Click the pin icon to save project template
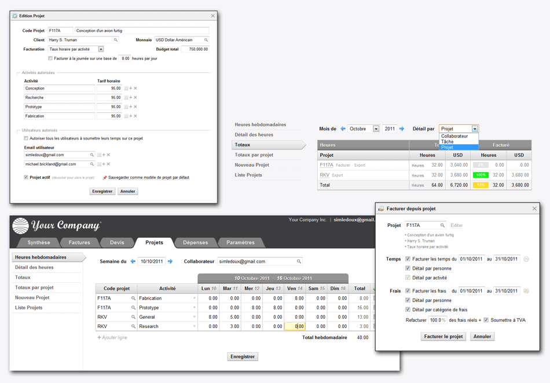Screen dimensions: 550x383 click(105, 178)
